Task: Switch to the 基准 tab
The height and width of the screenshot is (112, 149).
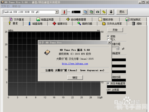Action: [13, 23]
